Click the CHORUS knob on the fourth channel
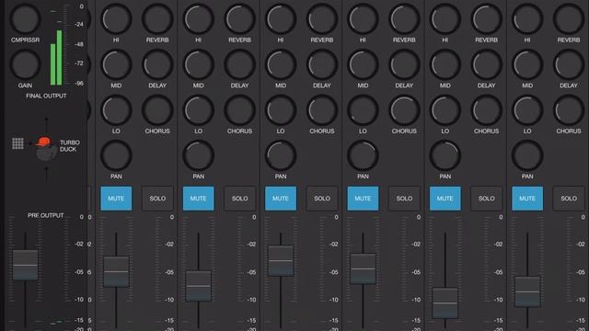The height and width of the screenshot is (331, 589). click(404, 110)
